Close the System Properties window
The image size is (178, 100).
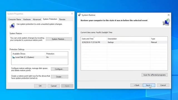click(72, 14)
